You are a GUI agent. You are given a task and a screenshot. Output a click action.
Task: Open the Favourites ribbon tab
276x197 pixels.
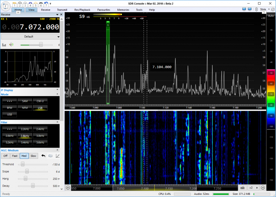[x=103, y=10]
